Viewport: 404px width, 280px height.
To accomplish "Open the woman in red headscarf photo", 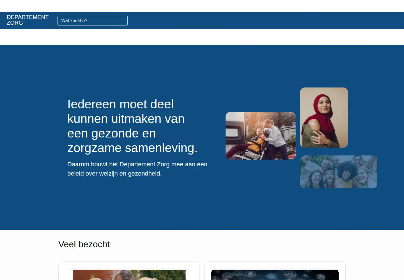I will [x=324, y=118].
